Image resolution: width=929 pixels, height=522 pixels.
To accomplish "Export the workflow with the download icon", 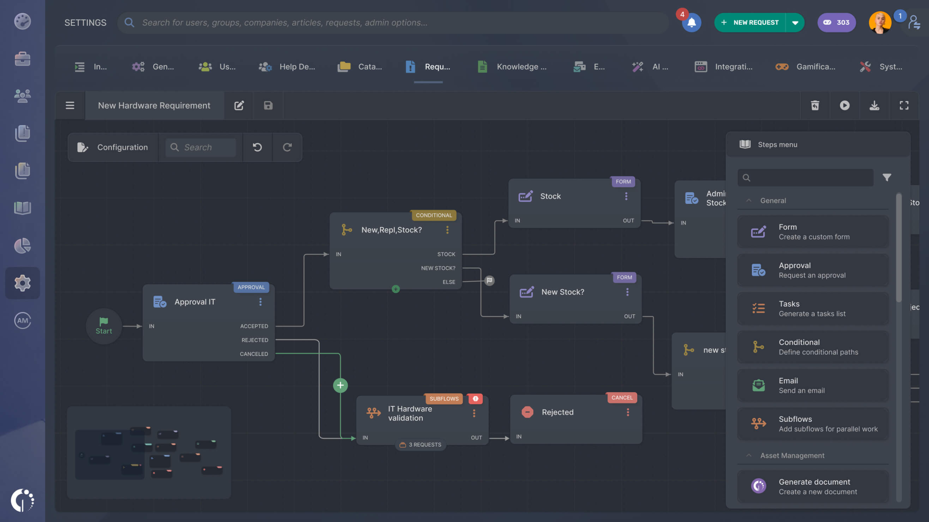I will tap(875, 106).
